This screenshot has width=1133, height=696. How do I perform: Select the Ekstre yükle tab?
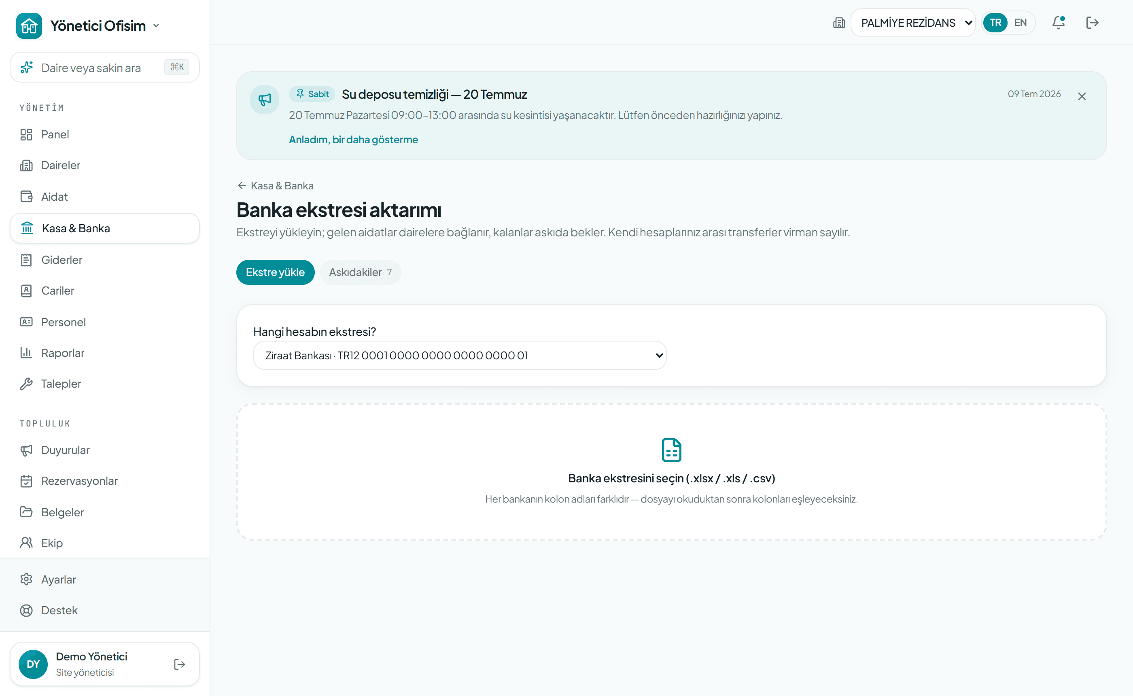click(275, 272)
